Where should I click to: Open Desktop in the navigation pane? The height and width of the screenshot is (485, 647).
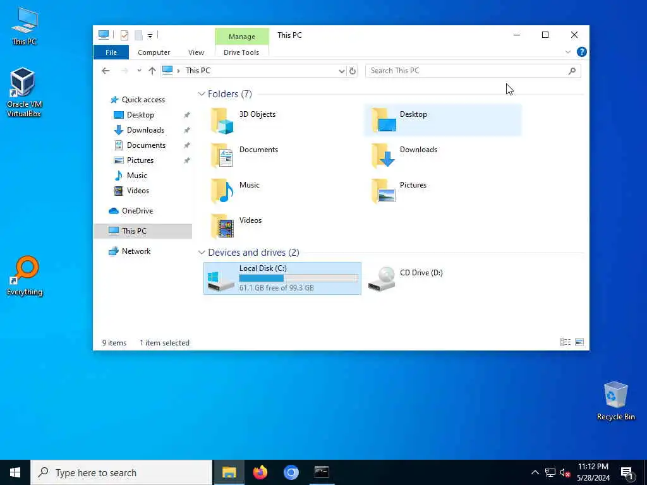pyautogui.click(x=140, y=115)
